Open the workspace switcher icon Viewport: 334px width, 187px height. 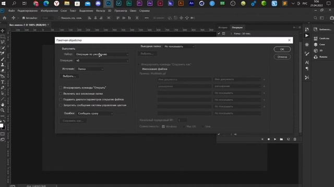[x=322, y=18]
